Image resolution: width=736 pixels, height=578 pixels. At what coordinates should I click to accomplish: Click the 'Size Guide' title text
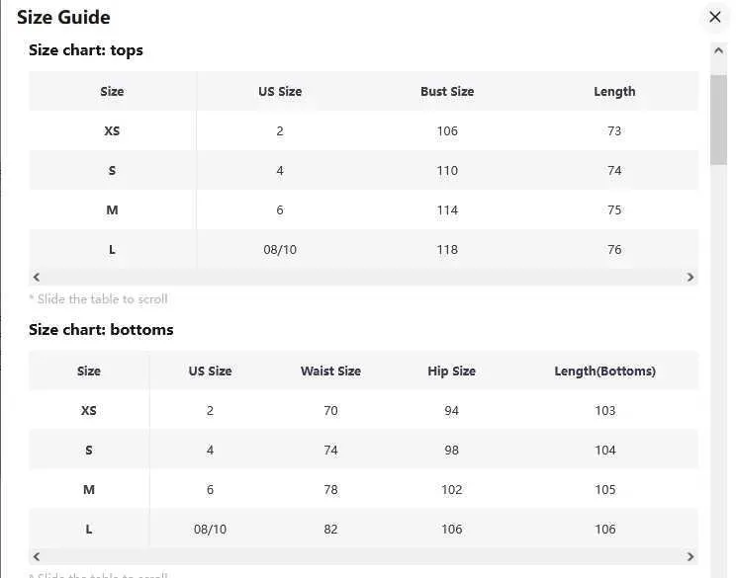click(63, 17)
